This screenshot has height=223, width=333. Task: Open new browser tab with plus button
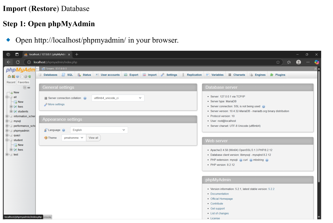(77, 54)
